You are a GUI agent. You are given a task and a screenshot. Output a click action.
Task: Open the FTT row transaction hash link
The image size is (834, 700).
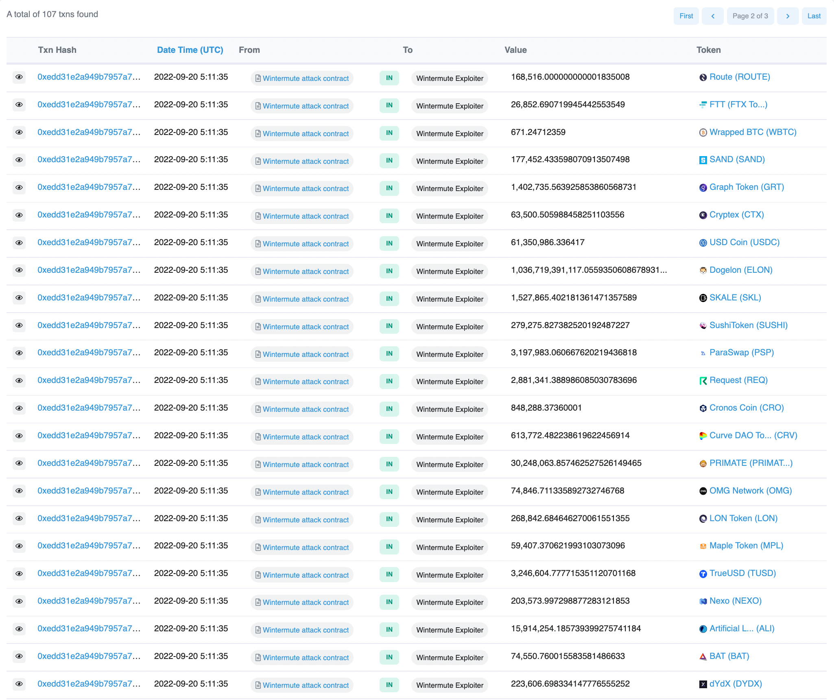pos(89,104)
